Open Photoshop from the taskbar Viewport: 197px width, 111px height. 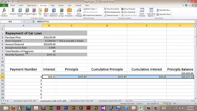click(x=66, y=108)
